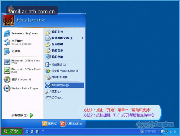Open the 设定程序访问和默认值 icon
Viewport: 180px width, 136px height.
[48, 71]
